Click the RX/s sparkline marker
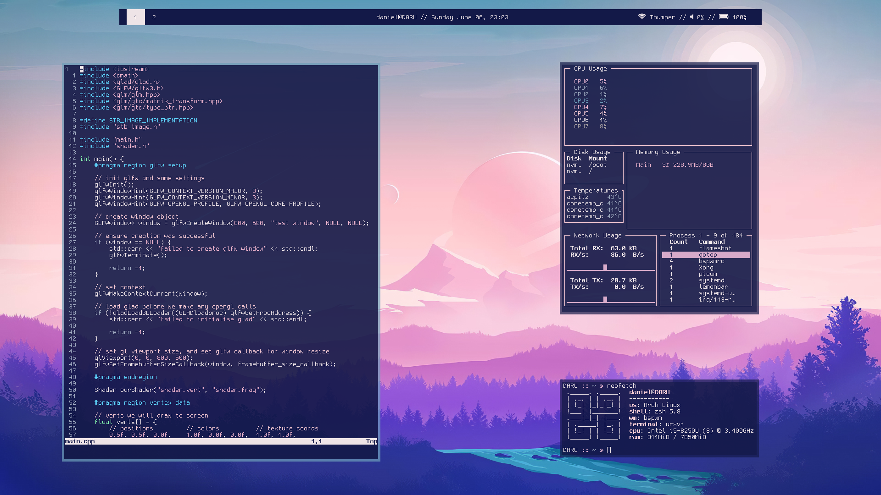The image size is (881, 495). coord(605,267)
